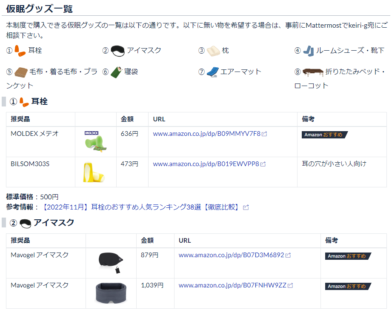Click the Mavogel アイマスク name in the 1,039円 row

(x=40, y=285)
